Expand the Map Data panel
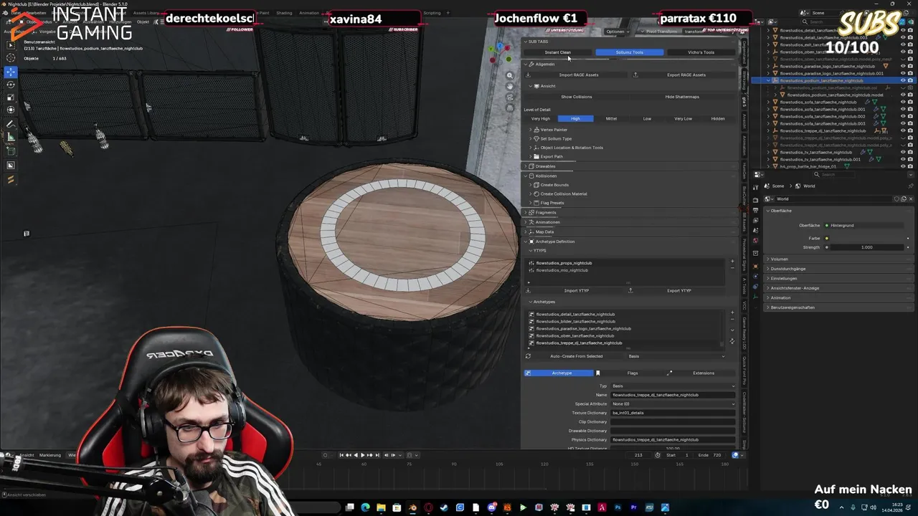Viewport: 918px width, 516px height. pos(544,231)
